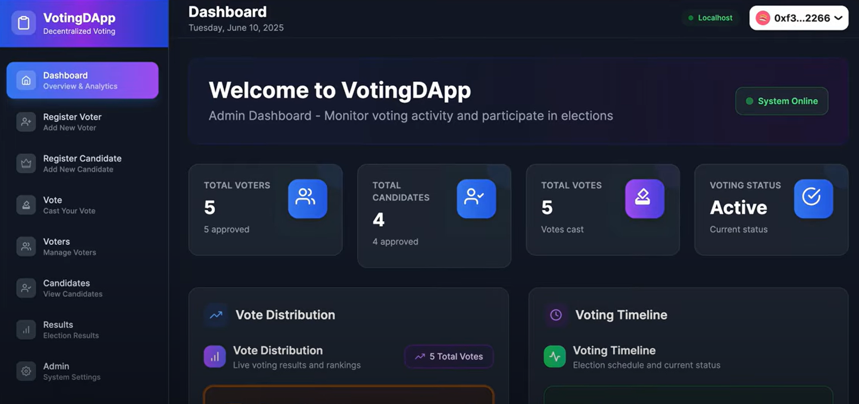The width and height of the screenshot is (859, 404).
Task: Click the Voting Timeline clock icon
Action: [x=556, y=315]
